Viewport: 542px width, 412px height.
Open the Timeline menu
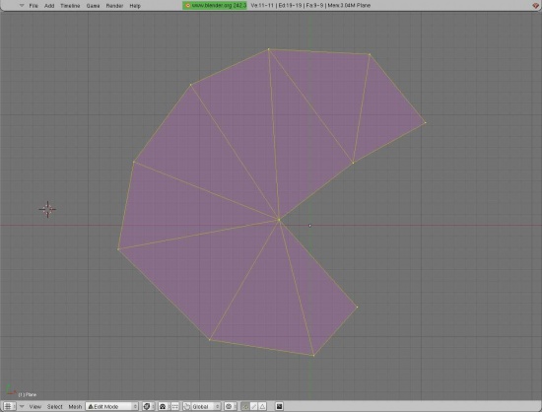tap(70, 6)
